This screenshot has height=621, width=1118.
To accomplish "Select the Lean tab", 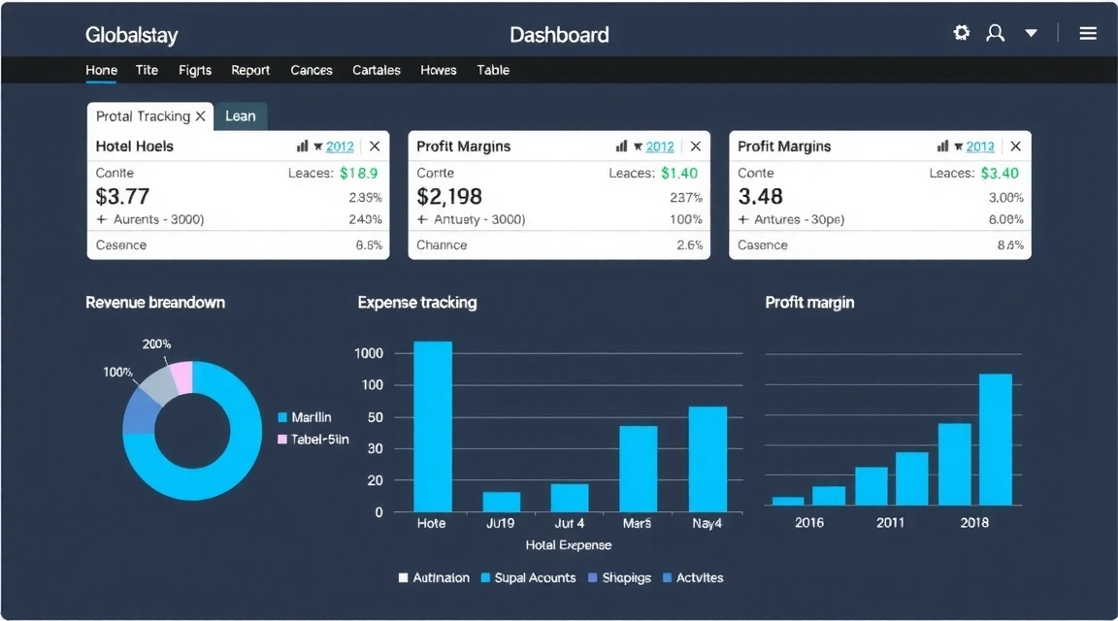I will tap(241, 115).
